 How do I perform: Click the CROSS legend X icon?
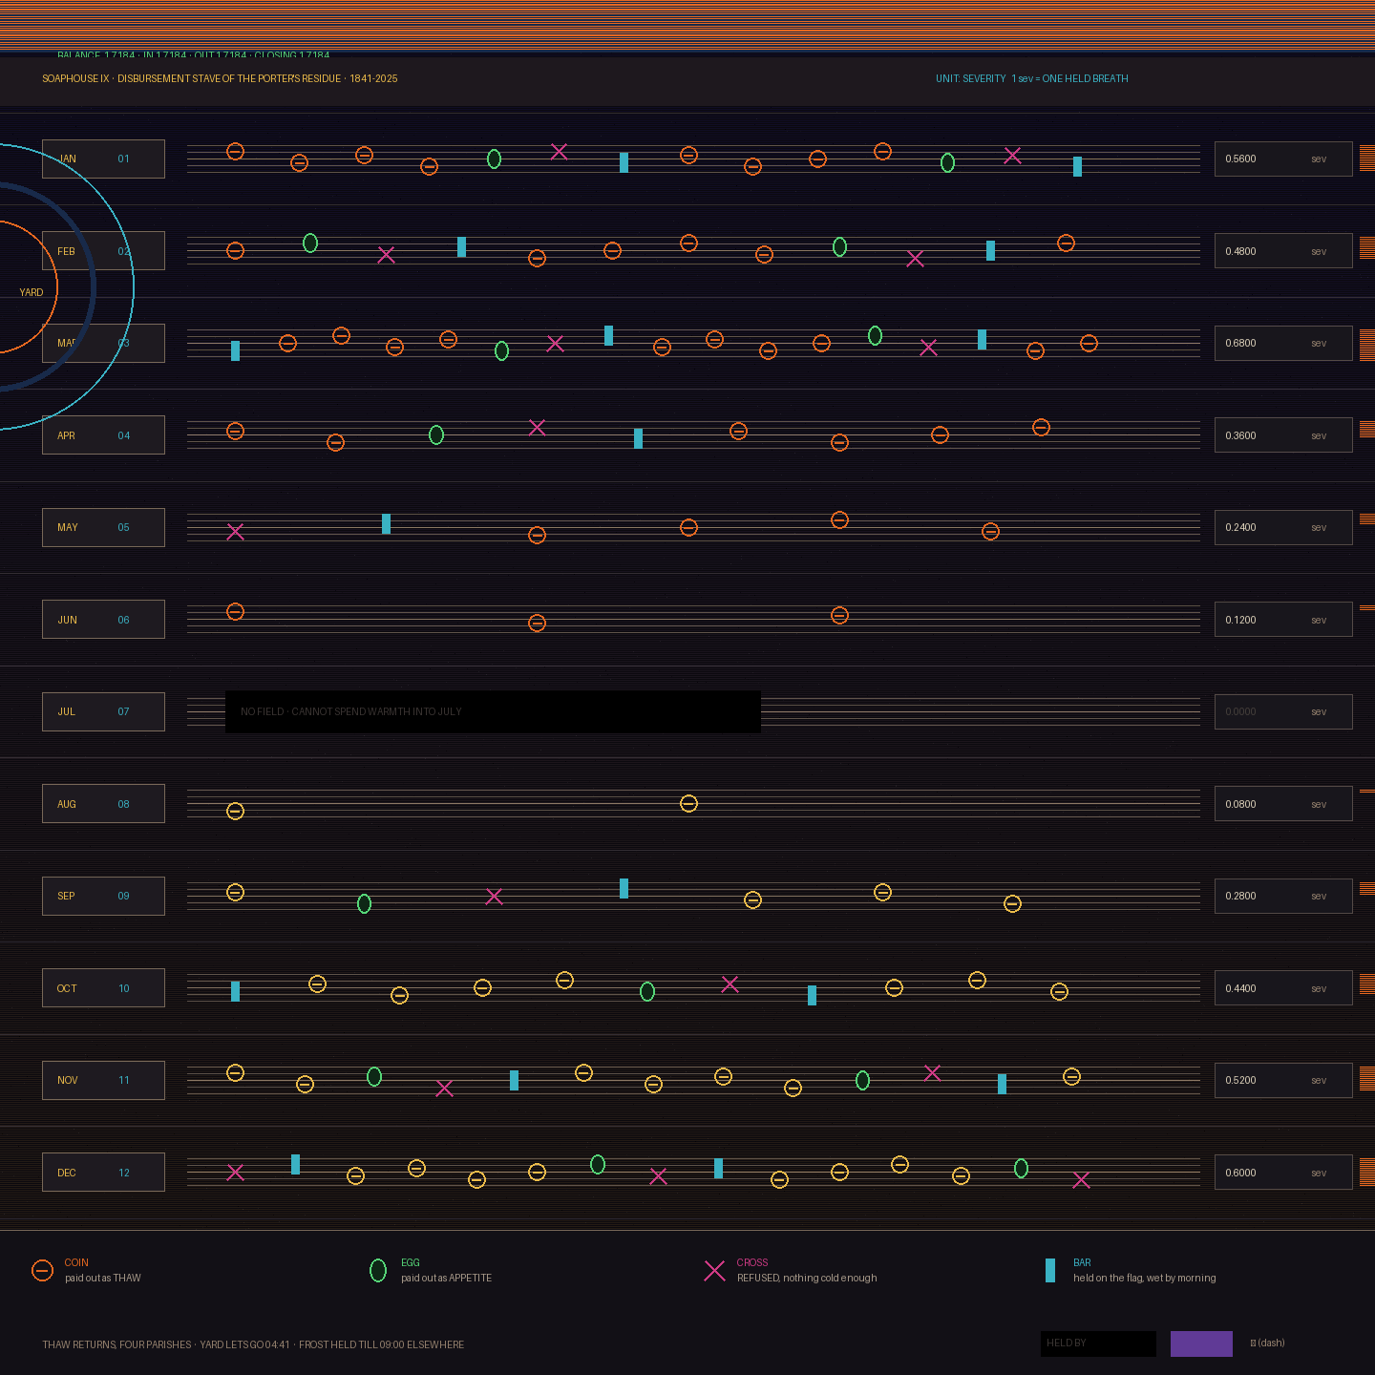(714, 1271)
